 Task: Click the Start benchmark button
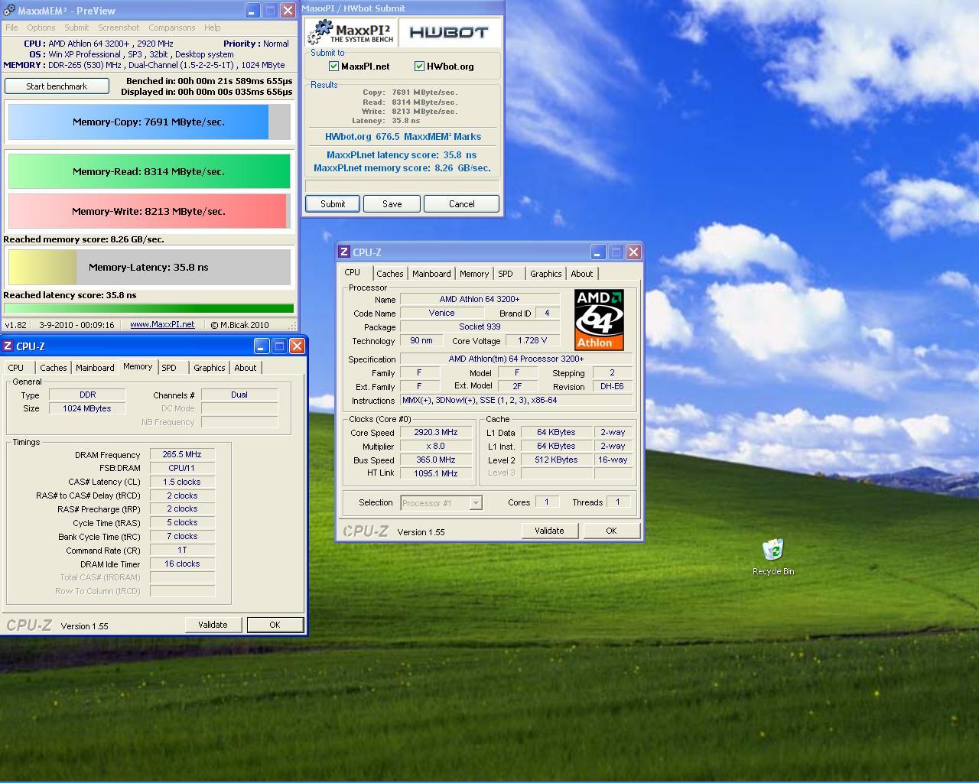pos(57,86)
